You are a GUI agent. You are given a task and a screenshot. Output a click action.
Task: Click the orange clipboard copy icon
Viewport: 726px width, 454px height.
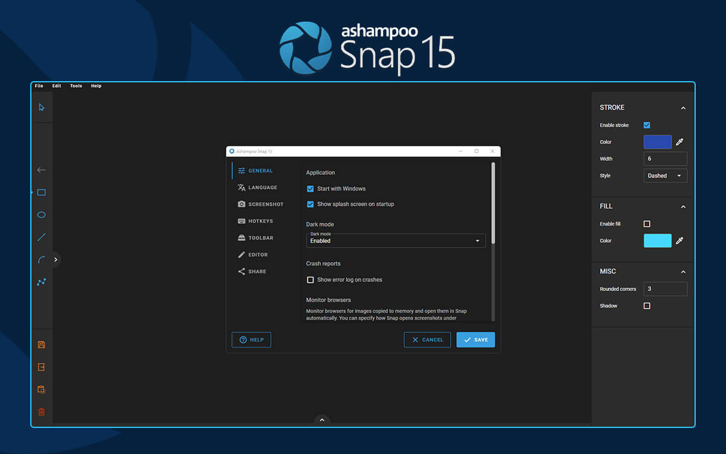pyautogui.click(x=42, y=390)
